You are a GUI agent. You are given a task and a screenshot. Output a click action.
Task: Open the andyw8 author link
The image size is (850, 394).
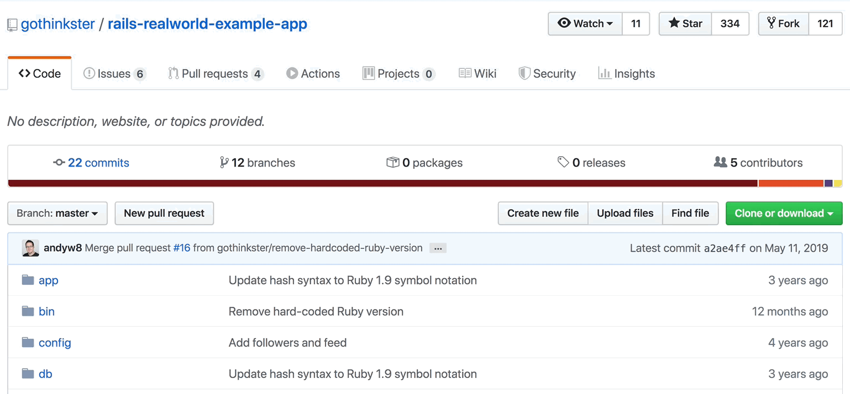63,248
